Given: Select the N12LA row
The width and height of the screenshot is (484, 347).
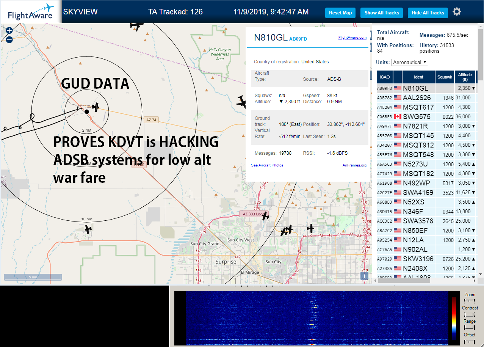Looking at the screenshot, I should click(x=426, y=240).
